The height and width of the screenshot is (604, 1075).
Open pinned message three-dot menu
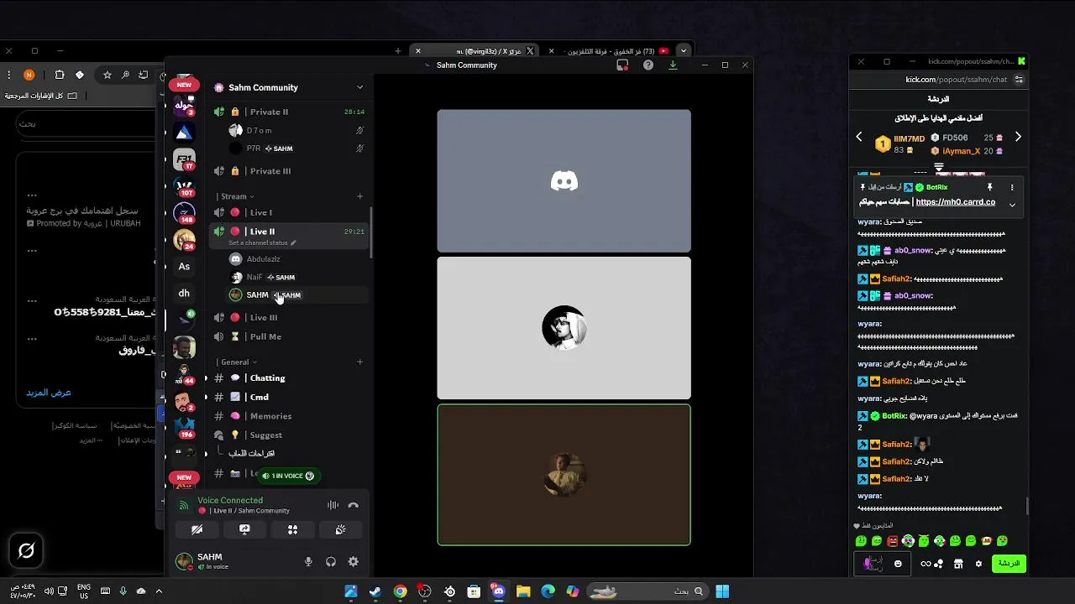(x=1012, y=187)
